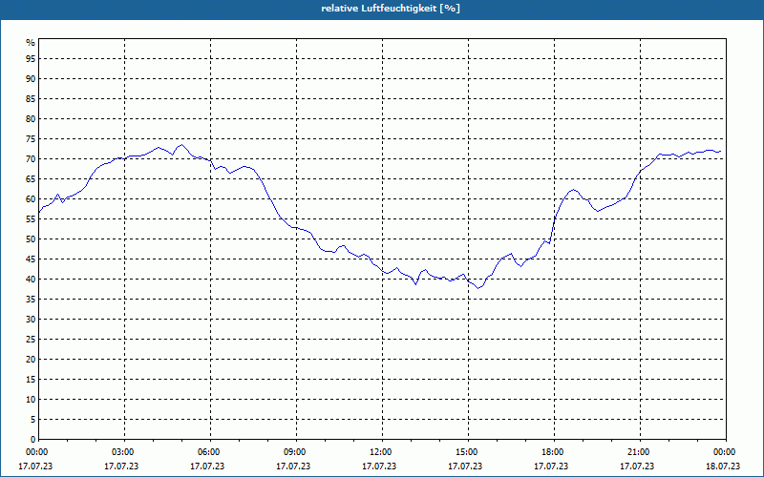This screenshot has width=764, height=477.
Task: Click the 21:00 time axis label
Action: pyautogui.click(x=640, y=452)
